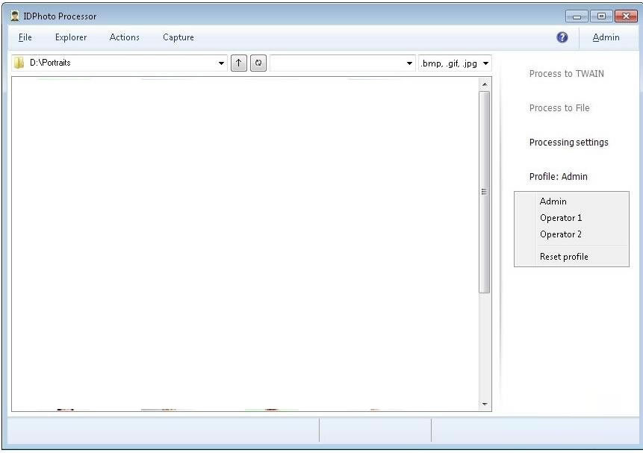This screenshot has height=453, width=643.
Task: Click the refresh folder icon
Action: [258, 63]
